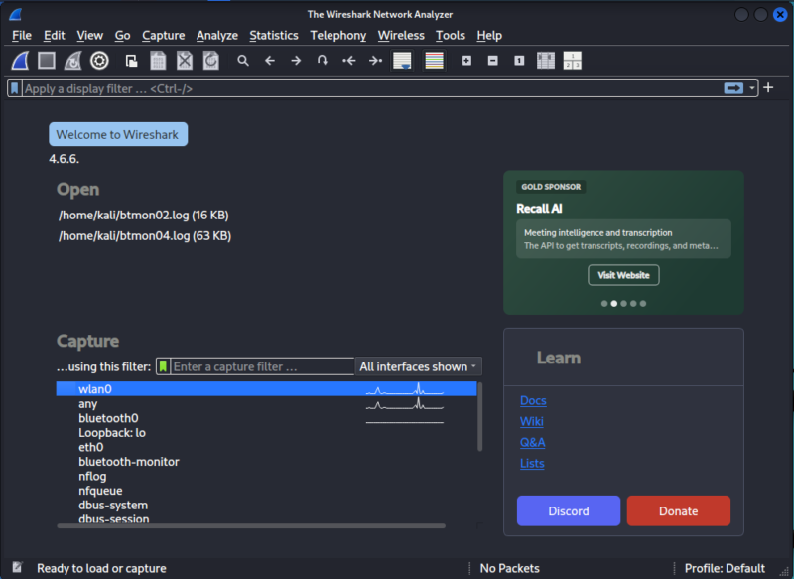Viewport: 794px width, 579px height.
Task: Click the Welcome to Wireshark banner
Action: [x=118, y=134]
